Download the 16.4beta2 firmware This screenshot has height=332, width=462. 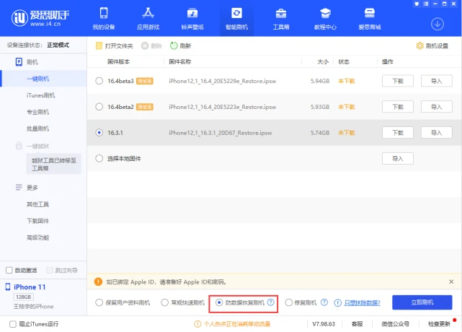[x=397, y=107]
